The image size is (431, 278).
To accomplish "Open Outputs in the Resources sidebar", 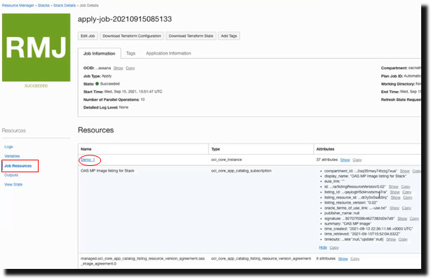I will coord(11,175).
